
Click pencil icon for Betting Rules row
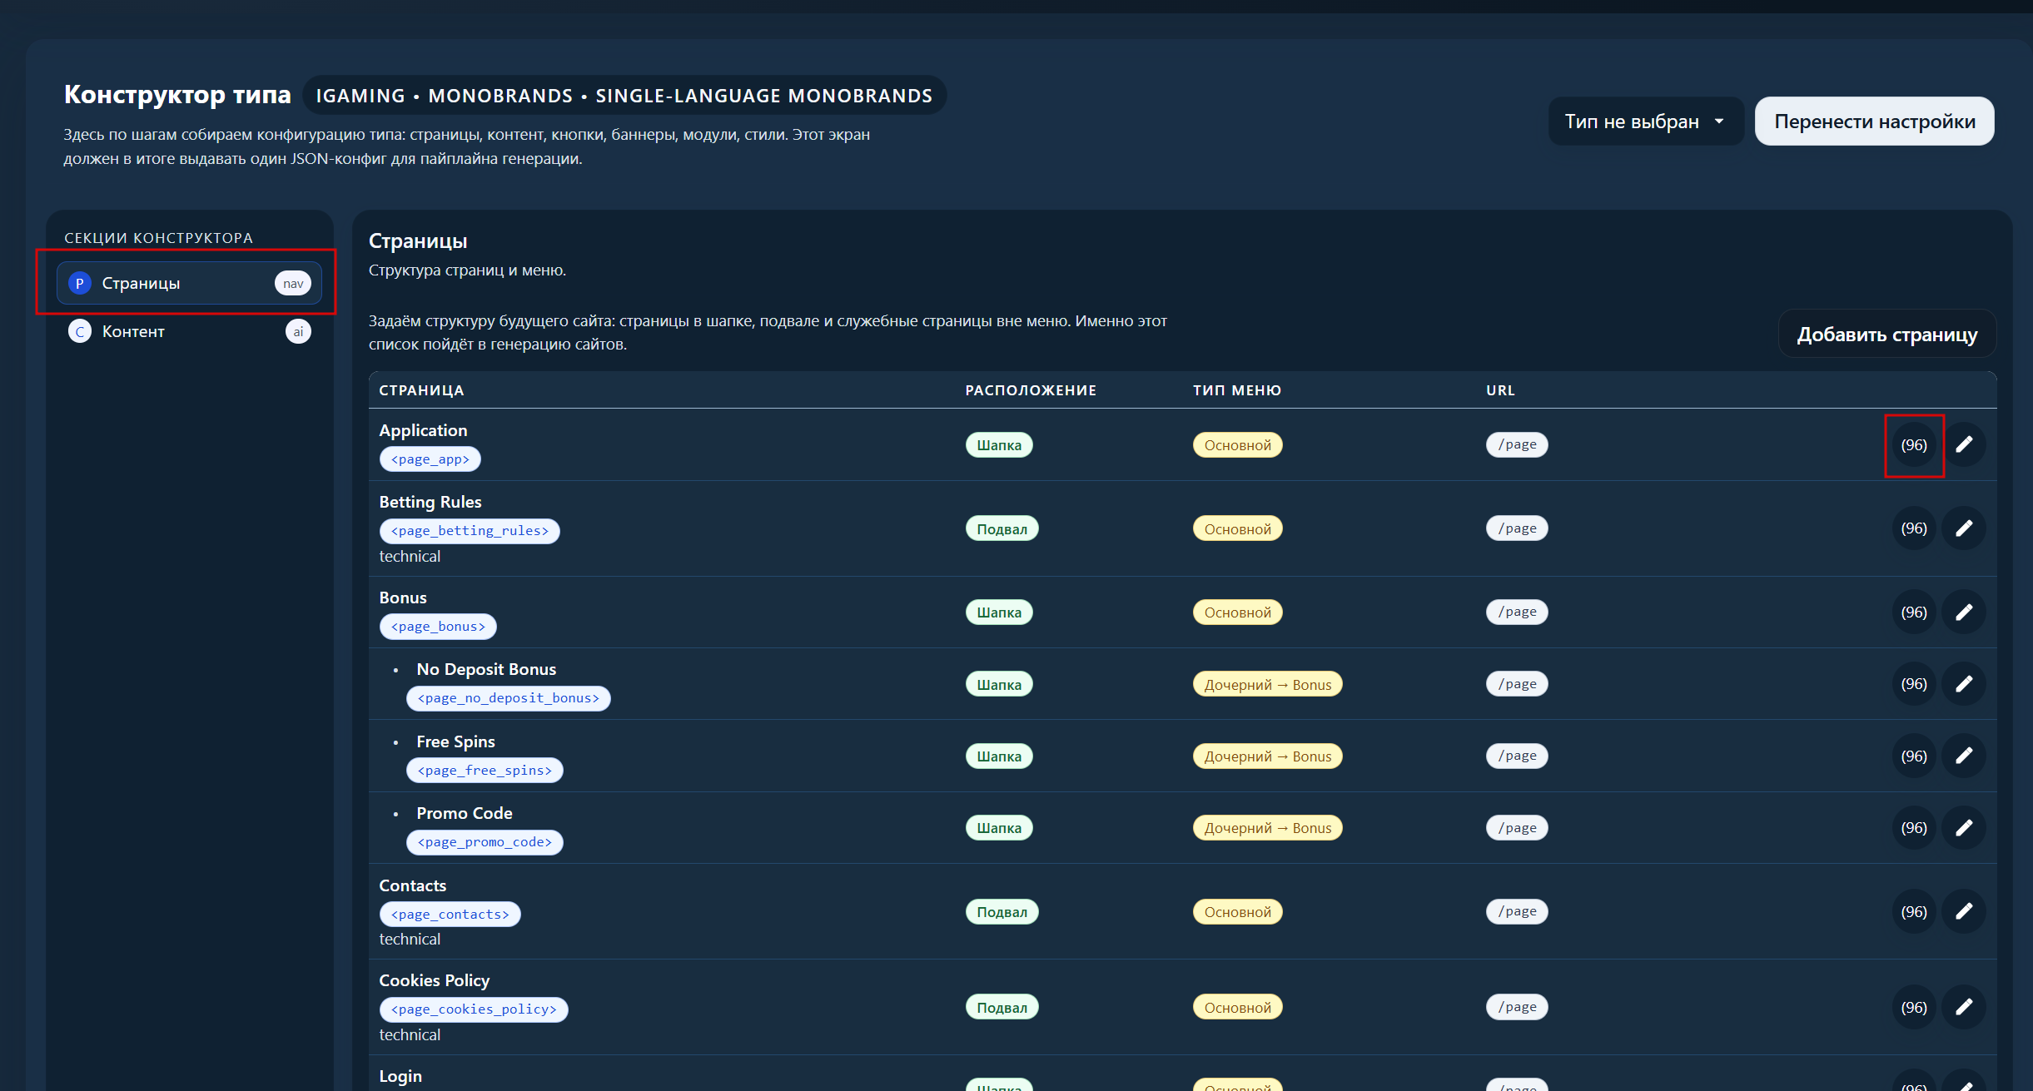[x=1964, y=528]
